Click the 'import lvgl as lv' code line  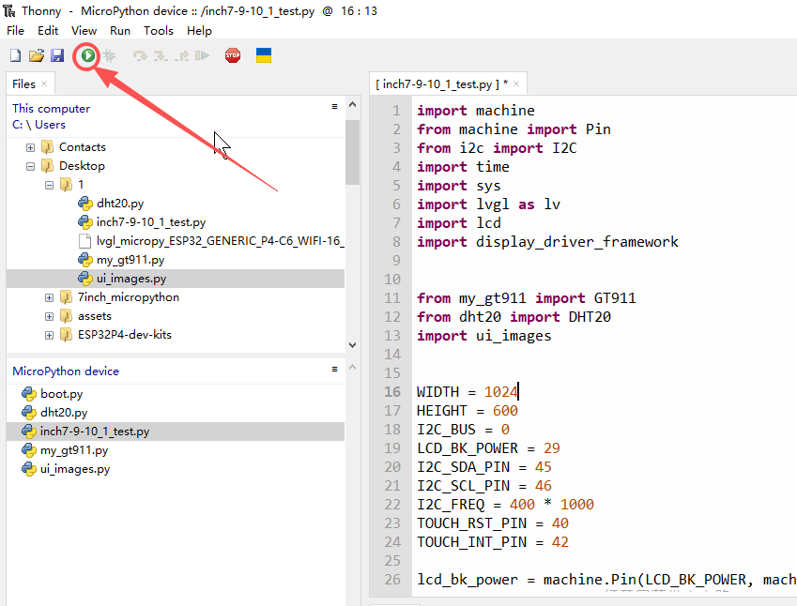488,205
